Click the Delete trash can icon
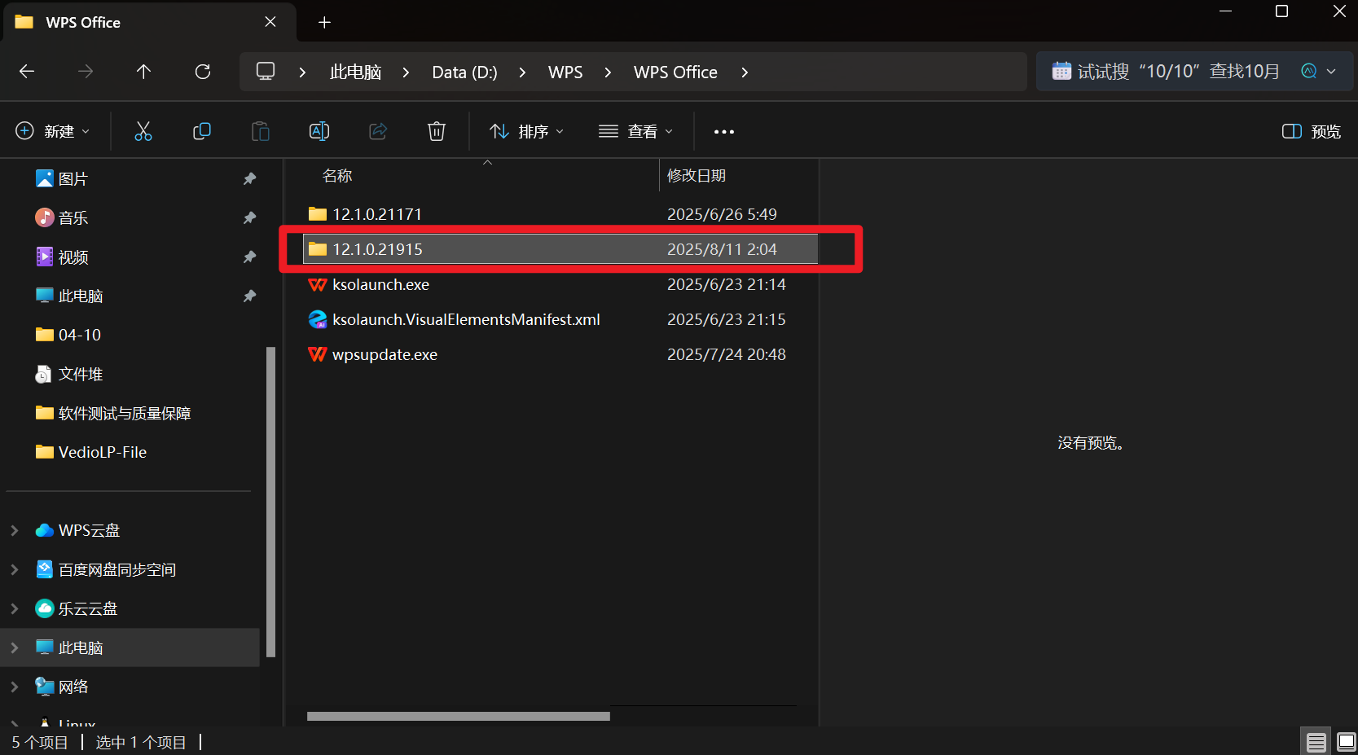The height and width of the screenshot is (755, 1358). tap(437, 131)
